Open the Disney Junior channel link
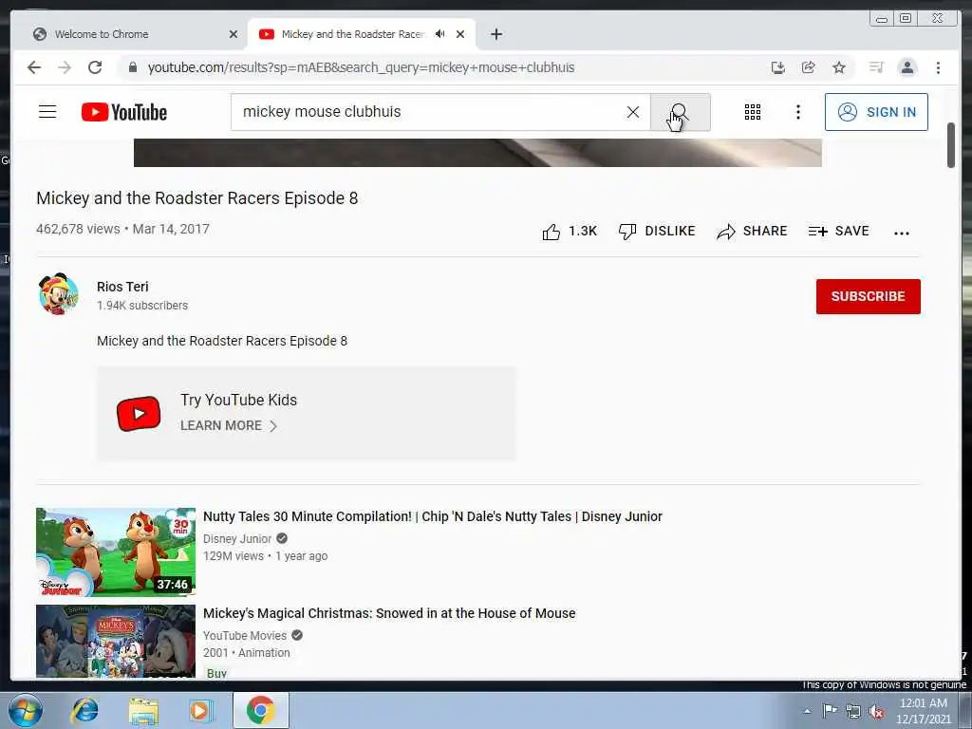 (x=237, y=539)
